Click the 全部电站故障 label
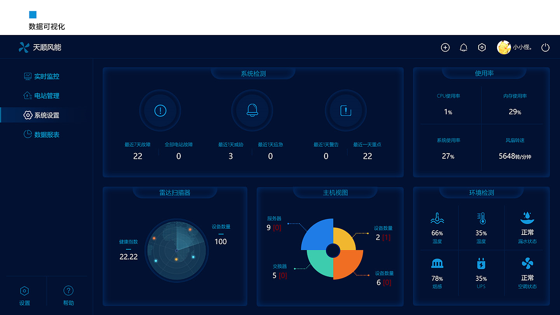Image resolution: width=560 pixels, height=315 pixels. click(178, 144)
